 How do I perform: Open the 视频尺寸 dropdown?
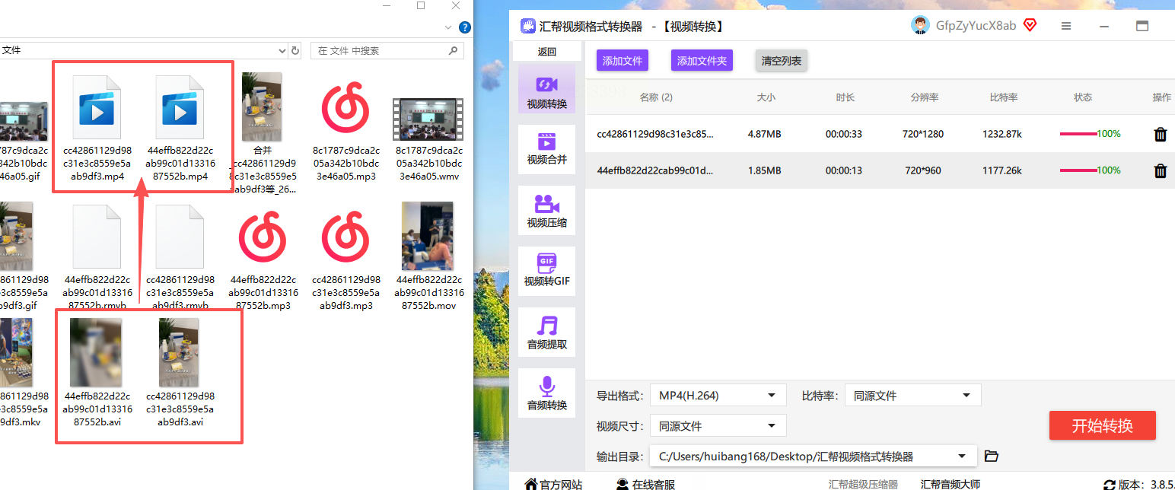[x=718, y=426]
